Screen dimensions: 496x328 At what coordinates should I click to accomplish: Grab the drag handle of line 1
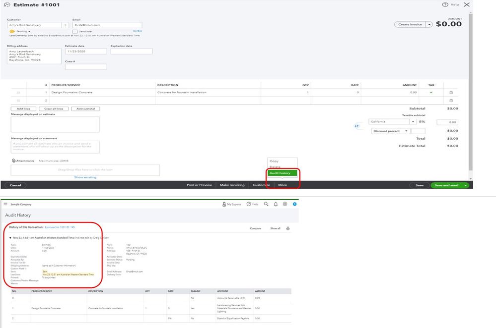point(18,93)
